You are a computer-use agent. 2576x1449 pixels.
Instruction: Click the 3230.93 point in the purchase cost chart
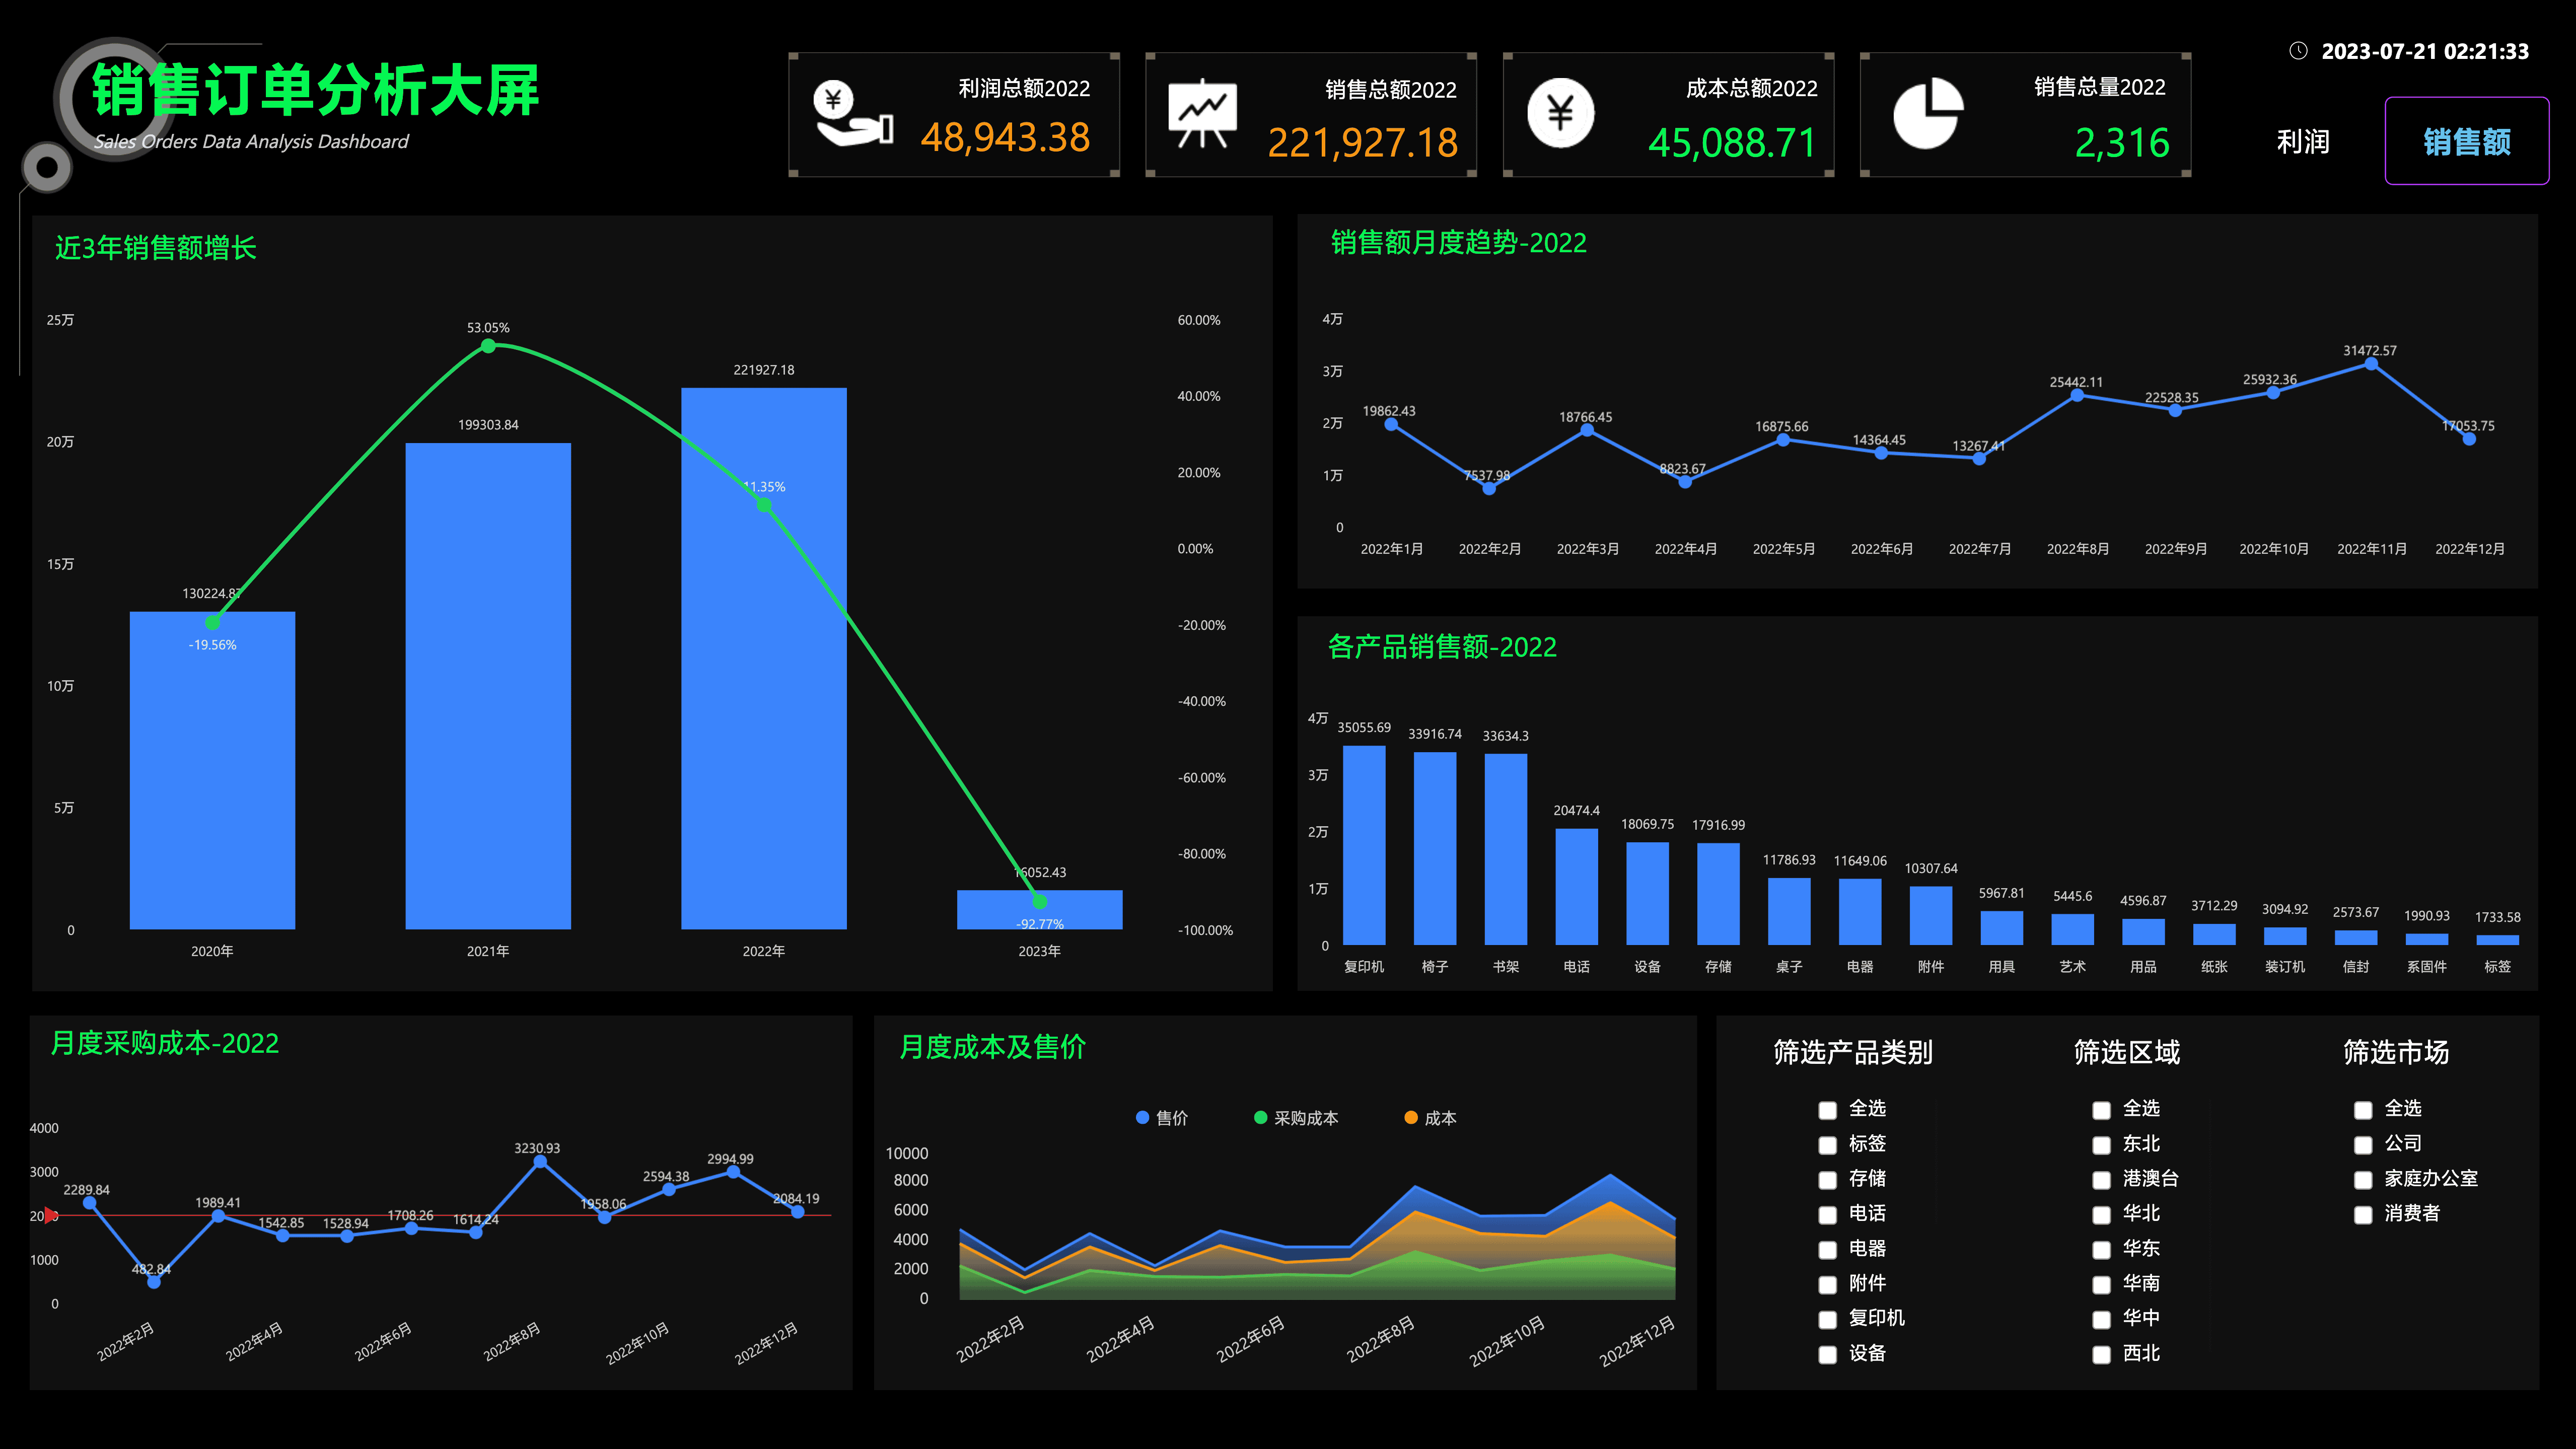click(x=540, y=1162)
